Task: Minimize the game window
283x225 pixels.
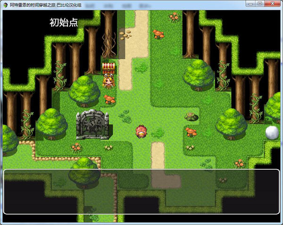Action: pos(250,4)
